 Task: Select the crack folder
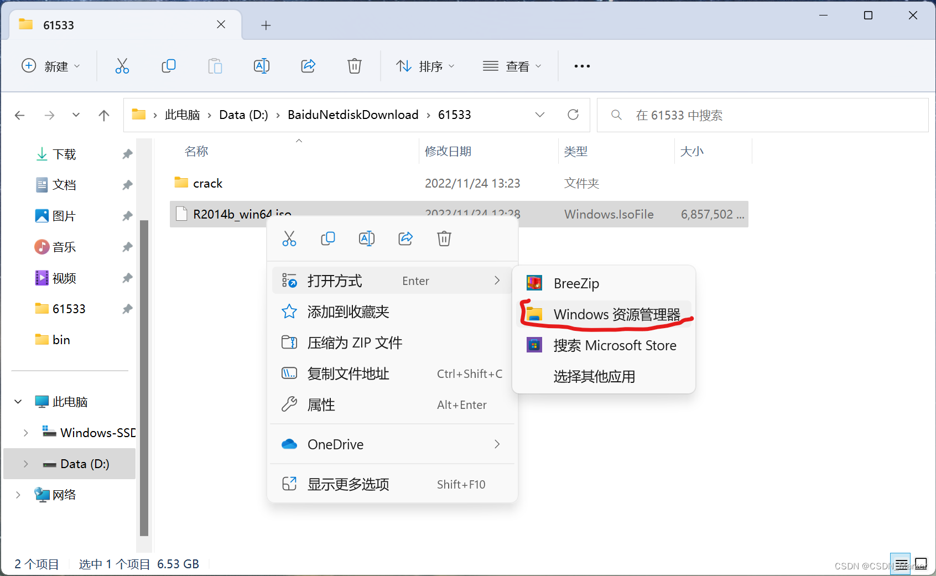[x=459, y=183]
